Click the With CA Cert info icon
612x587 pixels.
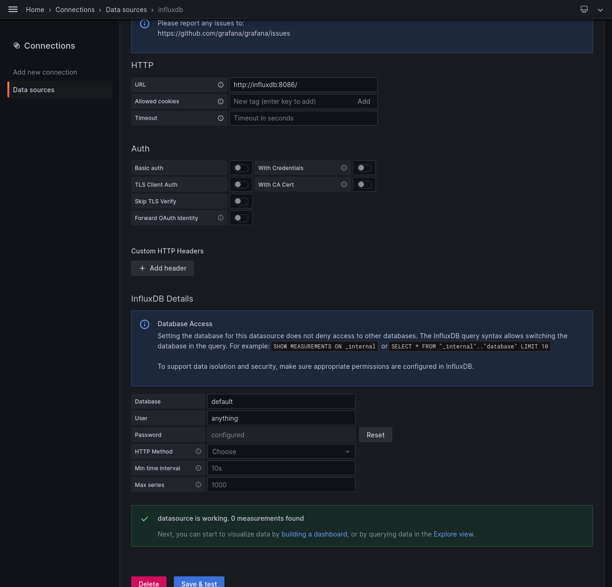pyautogui.click(x=344, y=184)
